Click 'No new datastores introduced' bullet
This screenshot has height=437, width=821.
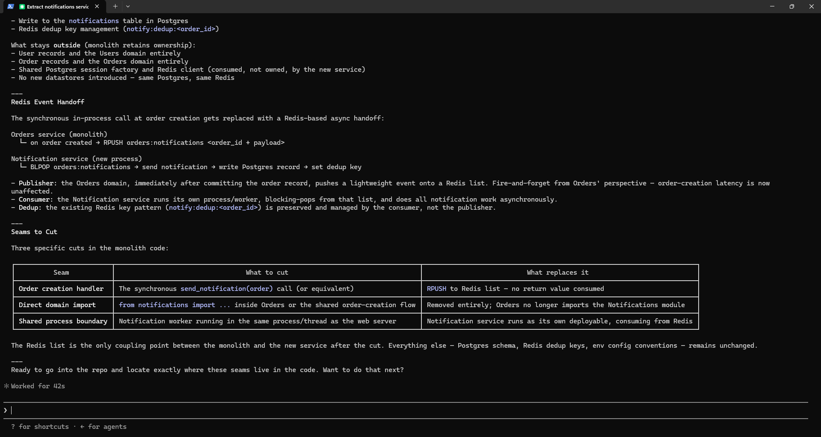123,78
